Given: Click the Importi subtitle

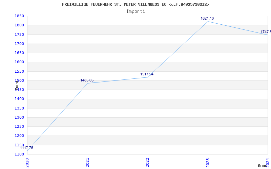Looking at the screenshot, I should pyautogui.click(x=135, y=11).
